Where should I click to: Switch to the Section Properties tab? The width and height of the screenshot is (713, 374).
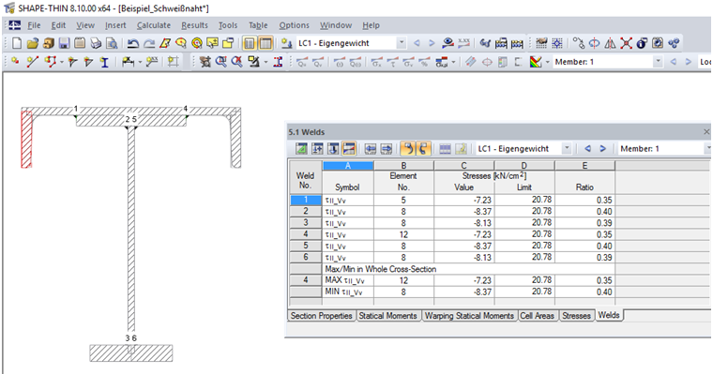click(322, 315)
